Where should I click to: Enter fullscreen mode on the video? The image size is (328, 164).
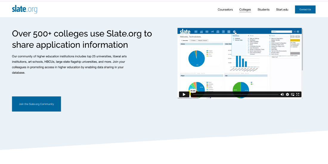pos(298,95)
